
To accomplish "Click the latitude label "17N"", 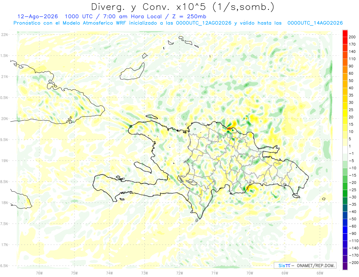I will pos(4,245).
